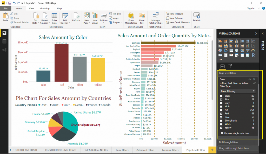The image size is (266, 154).
Task: Select the Gauge visualization icon
Action: coord(253,51)
